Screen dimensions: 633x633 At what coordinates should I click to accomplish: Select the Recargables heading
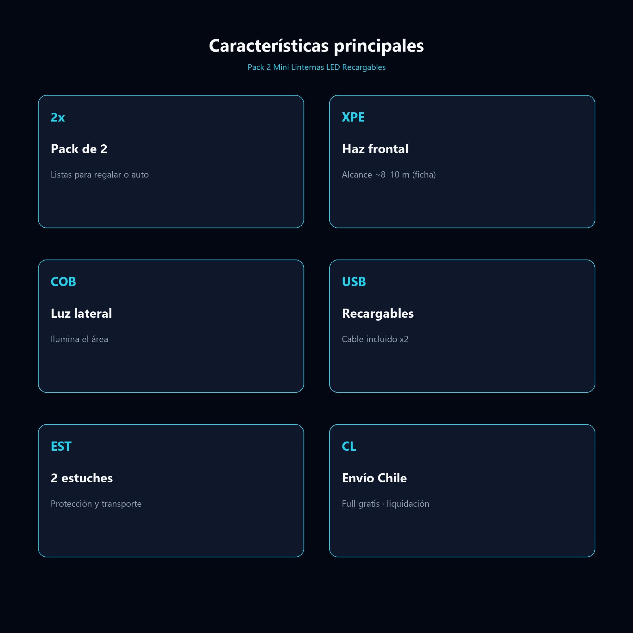pyautogui.click(x=378, y=314)
